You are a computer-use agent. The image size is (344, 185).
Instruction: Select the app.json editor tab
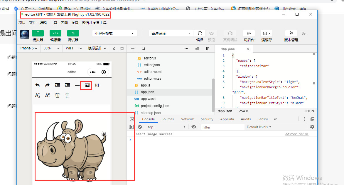point(228,49)
